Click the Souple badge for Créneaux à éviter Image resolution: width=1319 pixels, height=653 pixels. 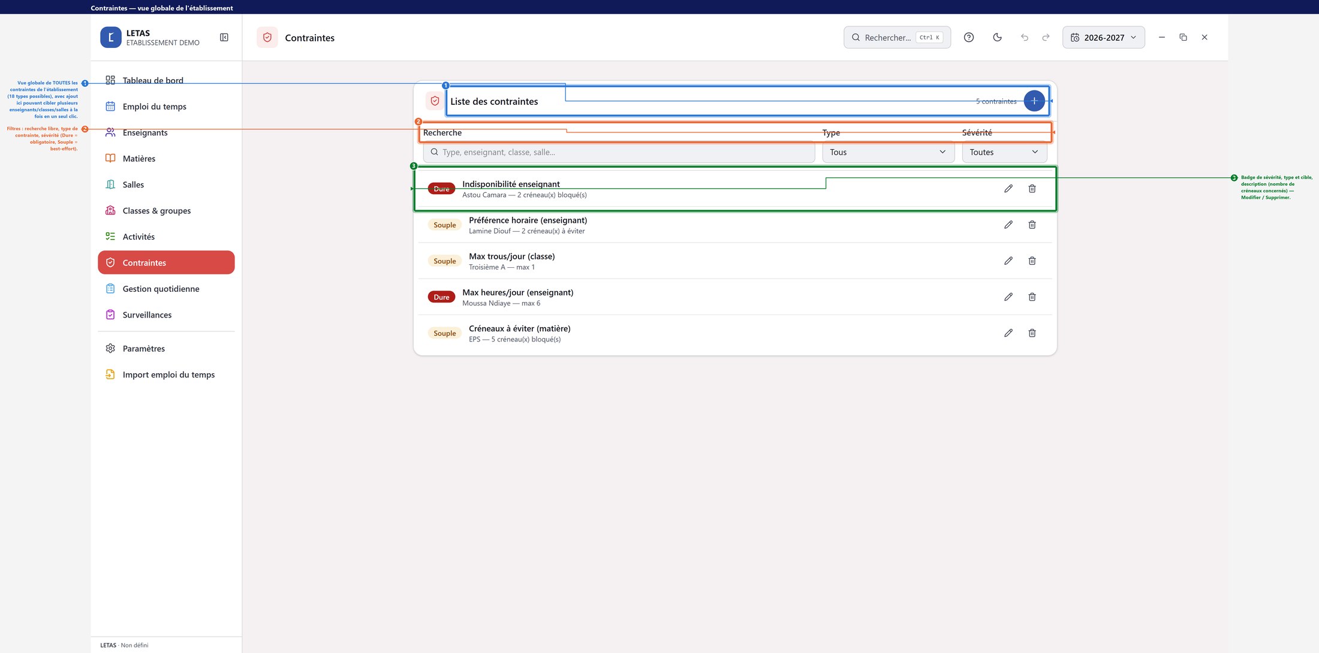click(x=444, y=333)
